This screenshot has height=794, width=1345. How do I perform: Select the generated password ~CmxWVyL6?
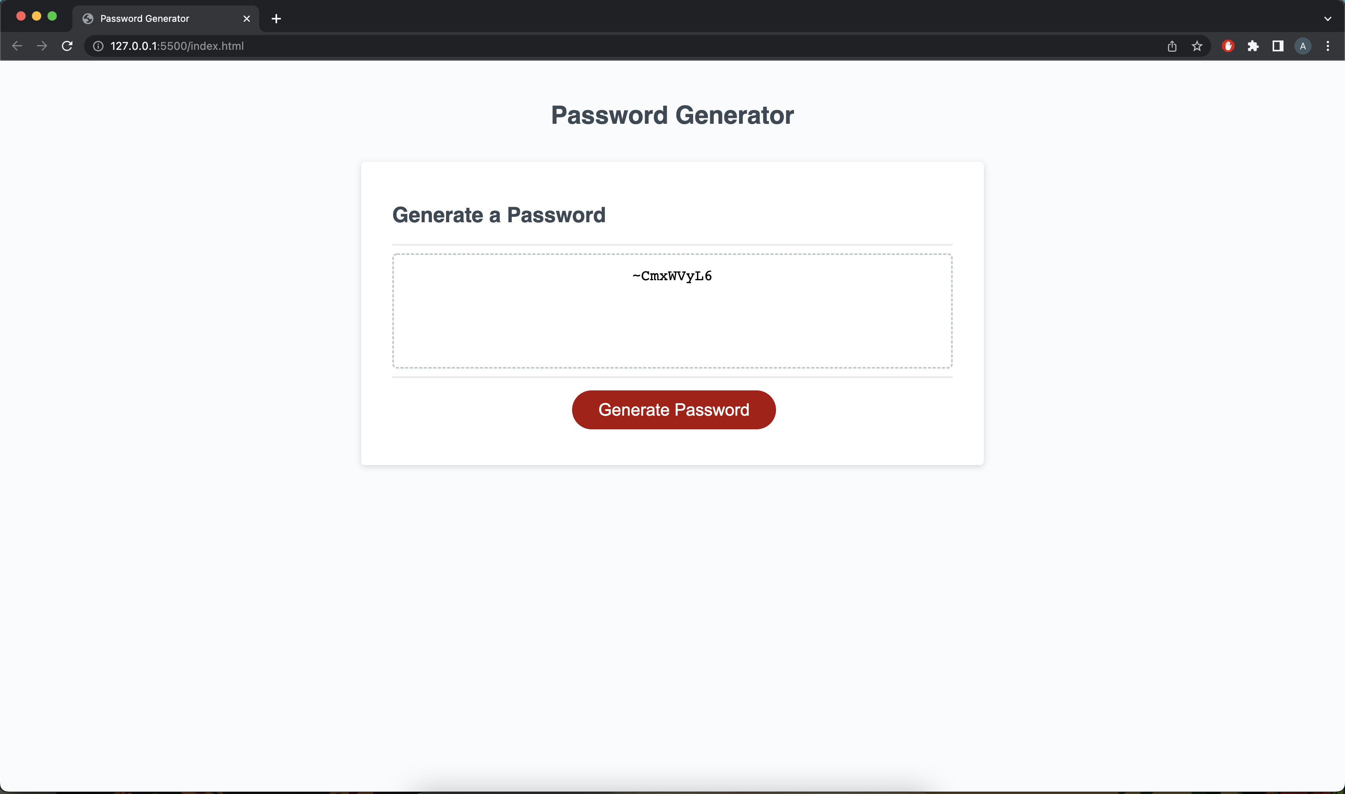672,276
